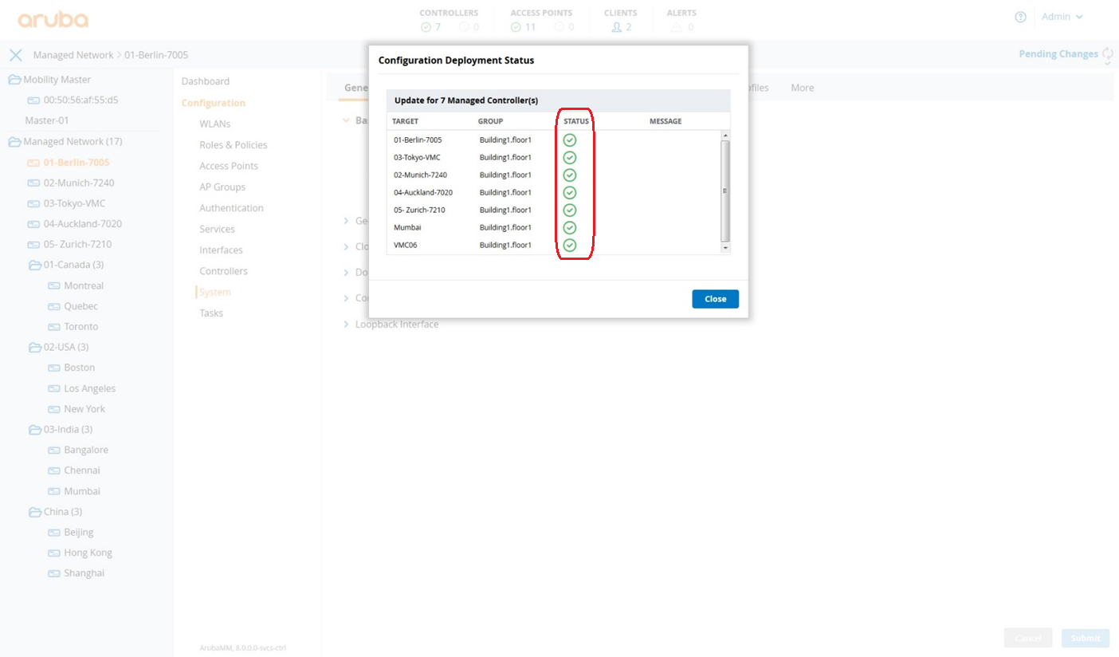Open Roles & Policies
1119x657 pixels.
click(x=234, y=145)
